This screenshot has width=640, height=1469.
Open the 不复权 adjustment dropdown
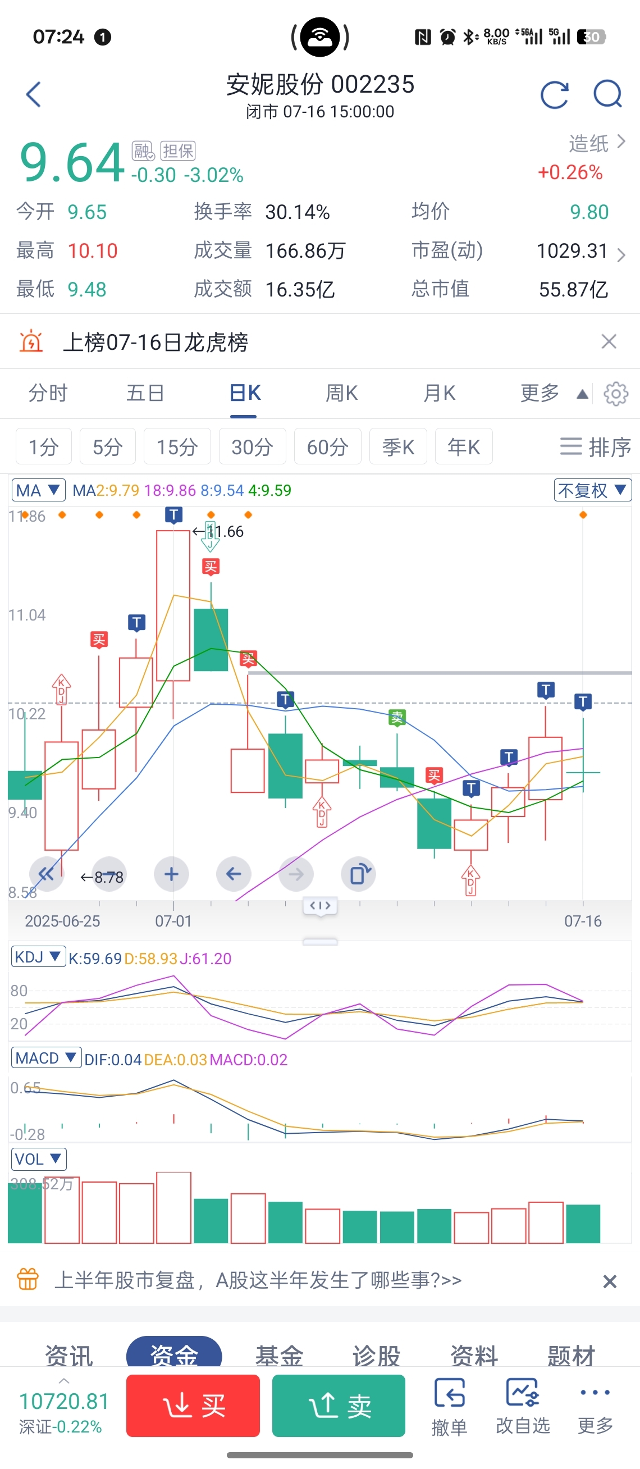coord(593,490)
